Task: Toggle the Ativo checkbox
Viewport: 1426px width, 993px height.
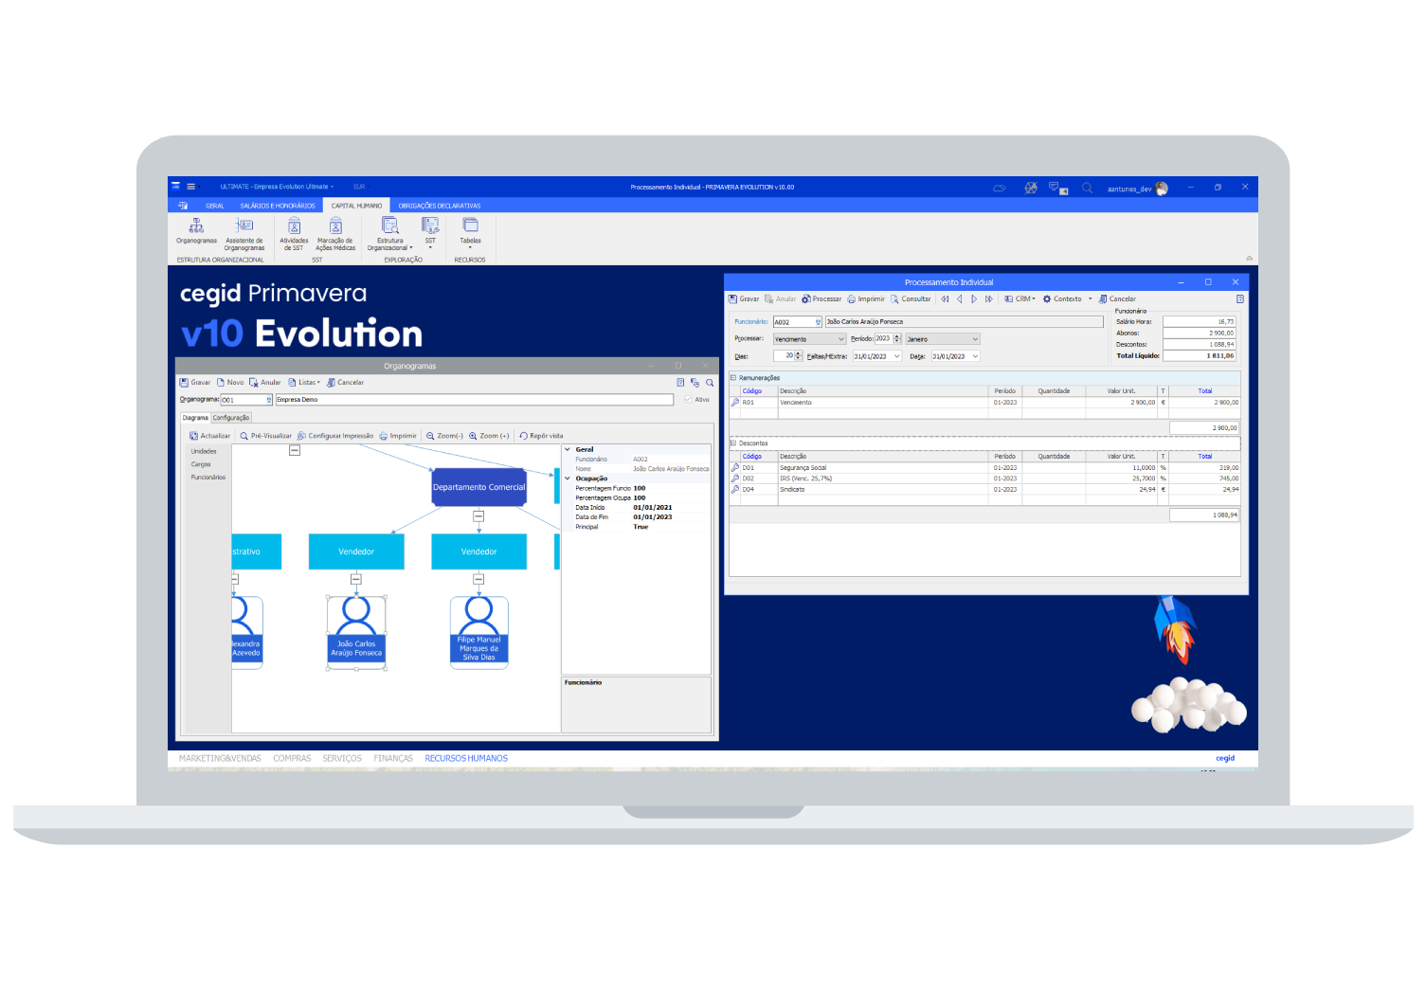Action: tap(688, 400)
